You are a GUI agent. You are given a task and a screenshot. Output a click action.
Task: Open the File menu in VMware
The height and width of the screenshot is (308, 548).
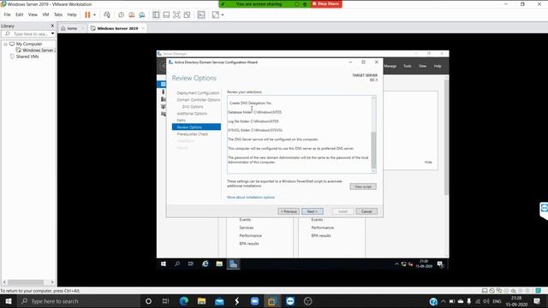tap(7, 15)
